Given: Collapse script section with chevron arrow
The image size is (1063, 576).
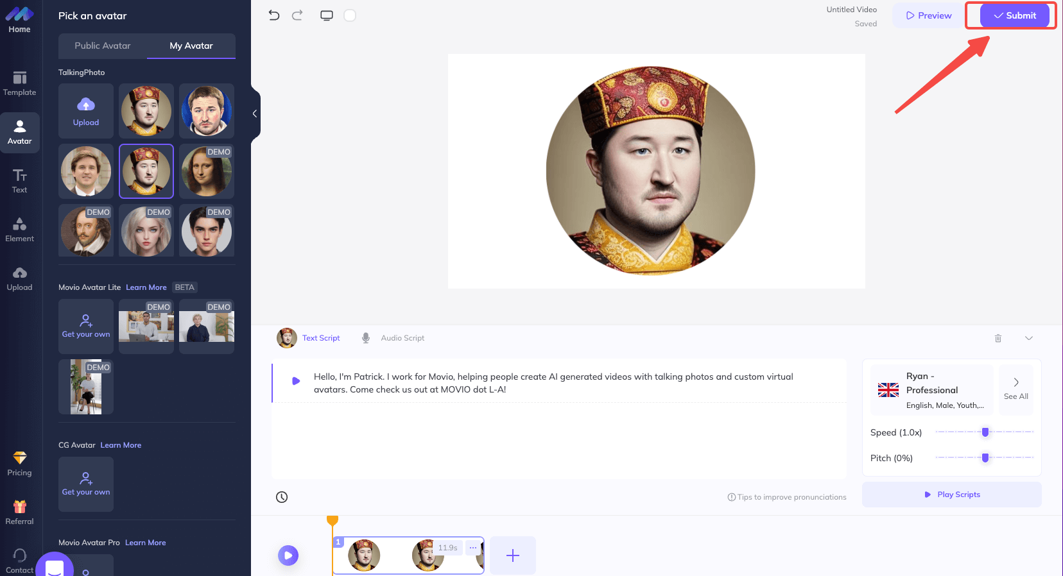Looking at the screenshot, I should (x=1029, y=338).
